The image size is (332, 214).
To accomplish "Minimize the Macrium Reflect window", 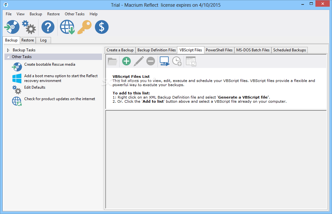I will [303, 4].
